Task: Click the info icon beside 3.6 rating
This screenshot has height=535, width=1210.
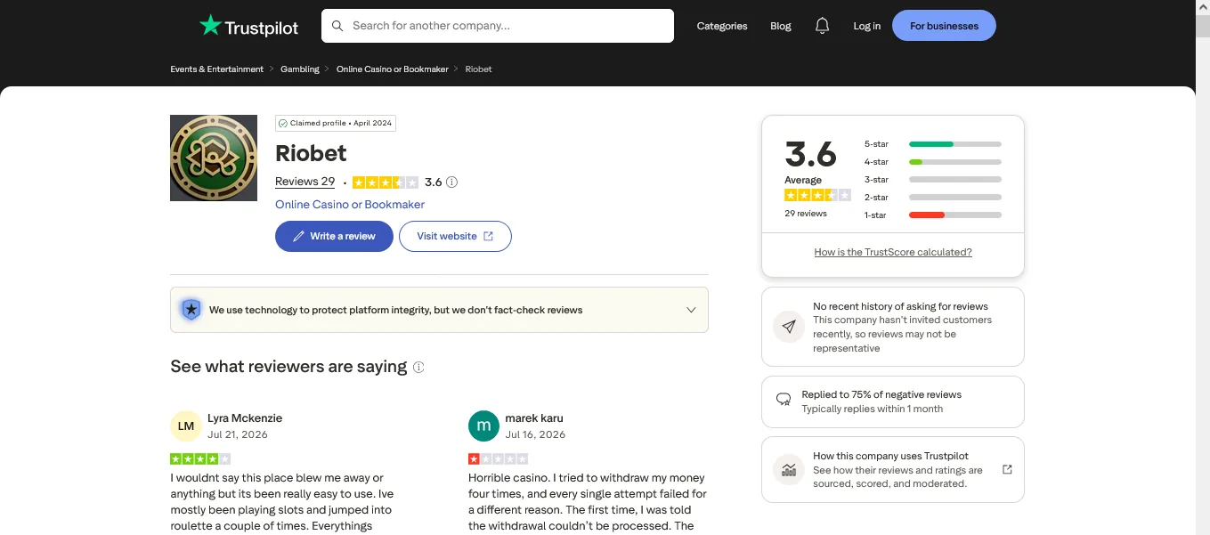Action: (x=451, y=182)
